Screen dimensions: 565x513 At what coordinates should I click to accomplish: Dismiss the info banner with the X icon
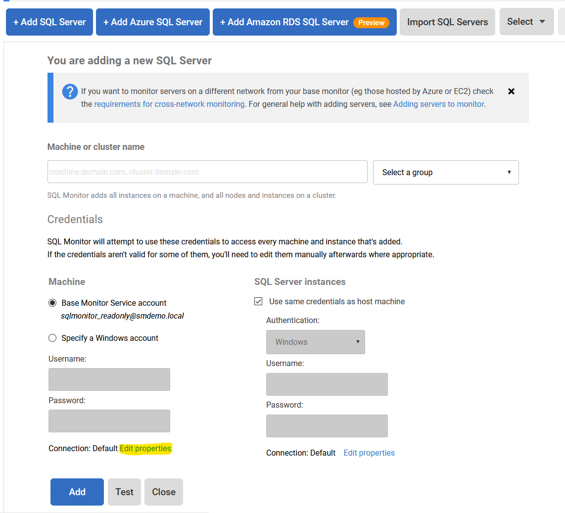click(x=511, y=92)
